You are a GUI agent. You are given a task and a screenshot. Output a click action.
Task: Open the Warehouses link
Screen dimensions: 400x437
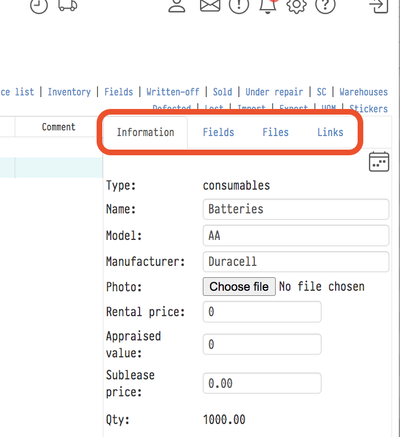coord(363,92)
